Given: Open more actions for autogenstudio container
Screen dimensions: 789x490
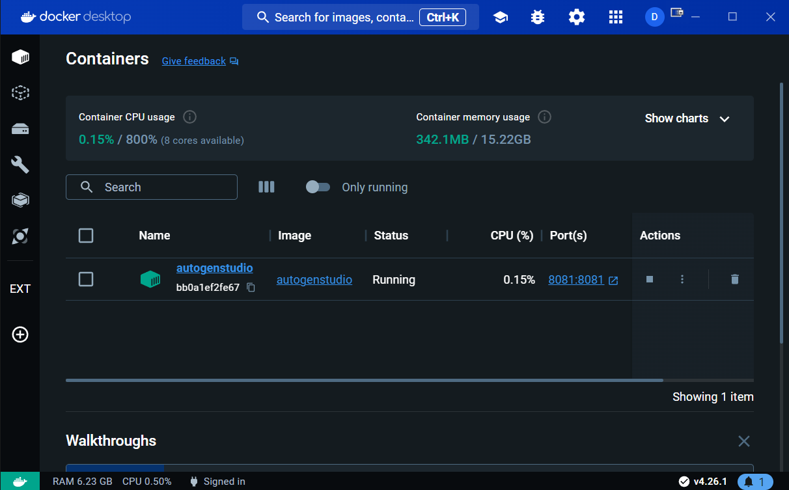Looking at the screenshot, I should [x=682, y=279].
